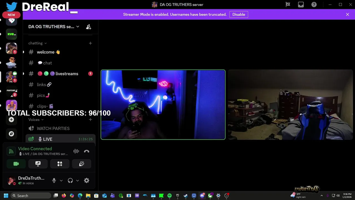Open the Help question mark icon
The image size is (355, 200).
click(314, 4)
